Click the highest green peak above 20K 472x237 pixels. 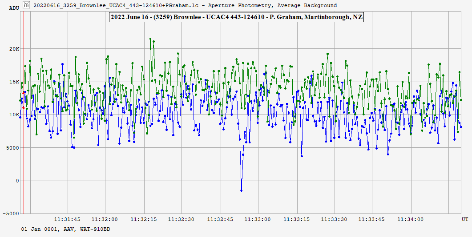[x=150, y=39]
